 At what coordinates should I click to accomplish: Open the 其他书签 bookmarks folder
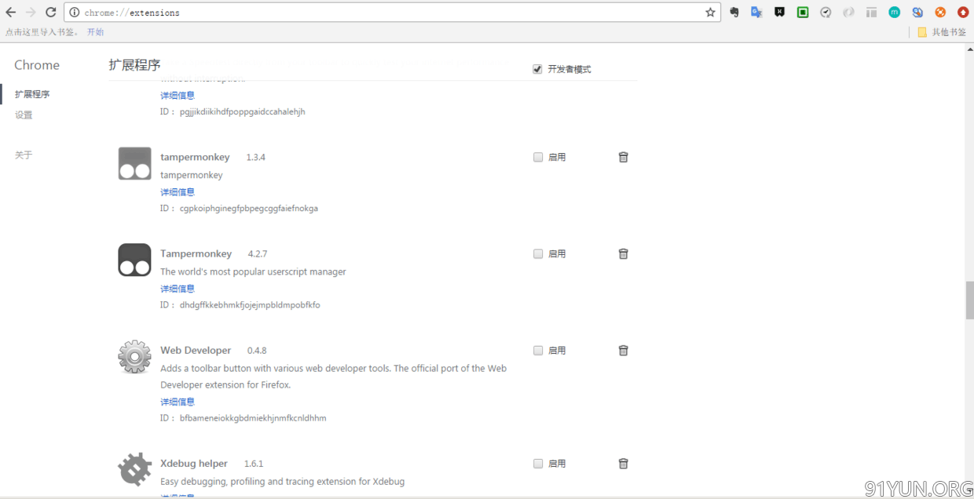942,32
